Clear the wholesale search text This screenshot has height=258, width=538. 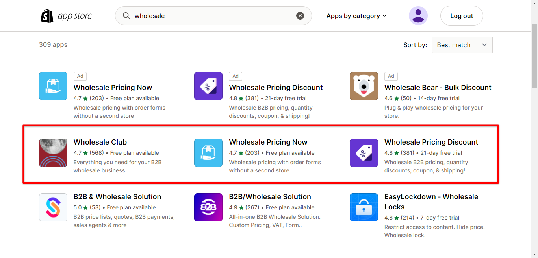pyautogui.click(x=300, y=16)
